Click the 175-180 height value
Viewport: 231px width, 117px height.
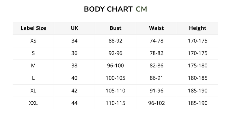pyautogui.click(x=198, y=66)
